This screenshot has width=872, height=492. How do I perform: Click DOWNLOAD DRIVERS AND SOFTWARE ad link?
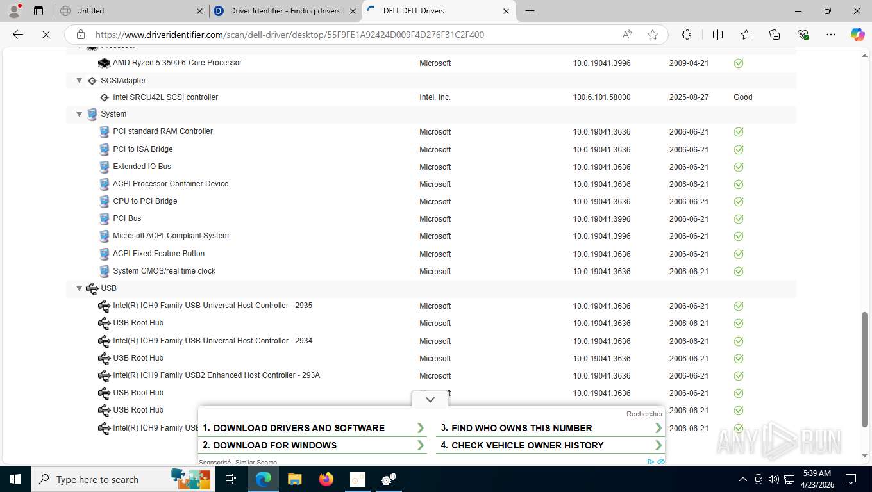[299, 428]
